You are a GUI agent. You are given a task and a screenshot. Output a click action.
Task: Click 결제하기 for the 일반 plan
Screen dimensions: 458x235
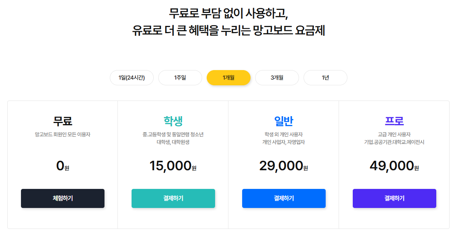point(284,198)
